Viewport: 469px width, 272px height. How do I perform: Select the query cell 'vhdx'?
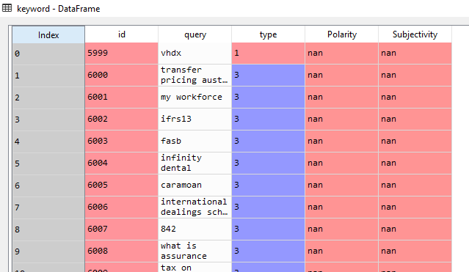(194, 54)
